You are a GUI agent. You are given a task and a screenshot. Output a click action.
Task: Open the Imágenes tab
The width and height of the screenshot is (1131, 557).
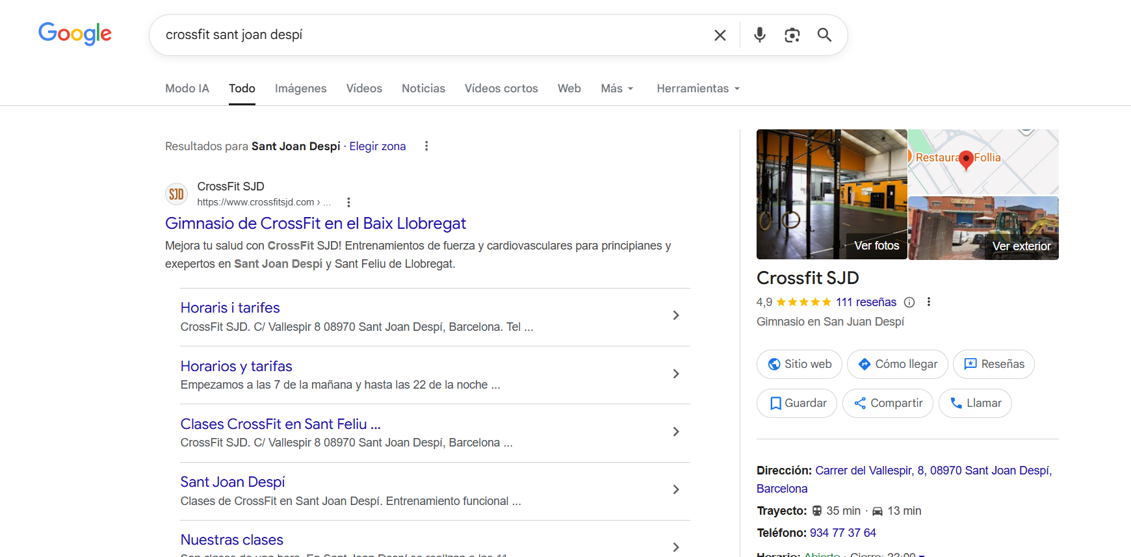[x=300, y=88]
